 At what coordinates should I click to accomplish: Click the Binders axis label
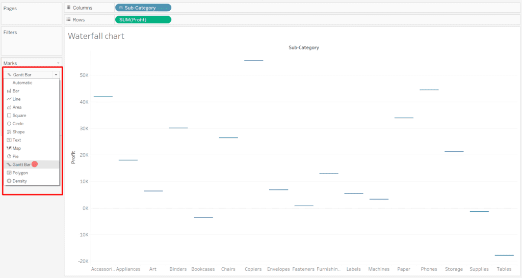coord(178,269)
